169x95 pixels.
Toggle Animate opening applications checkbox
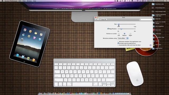(118, 43)
